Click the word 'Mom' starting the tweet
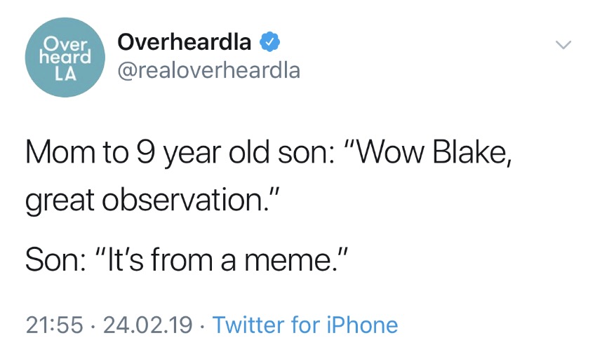The height and width of the screenshot is (359, 595). pyautogui.click(x=60, y=152)
